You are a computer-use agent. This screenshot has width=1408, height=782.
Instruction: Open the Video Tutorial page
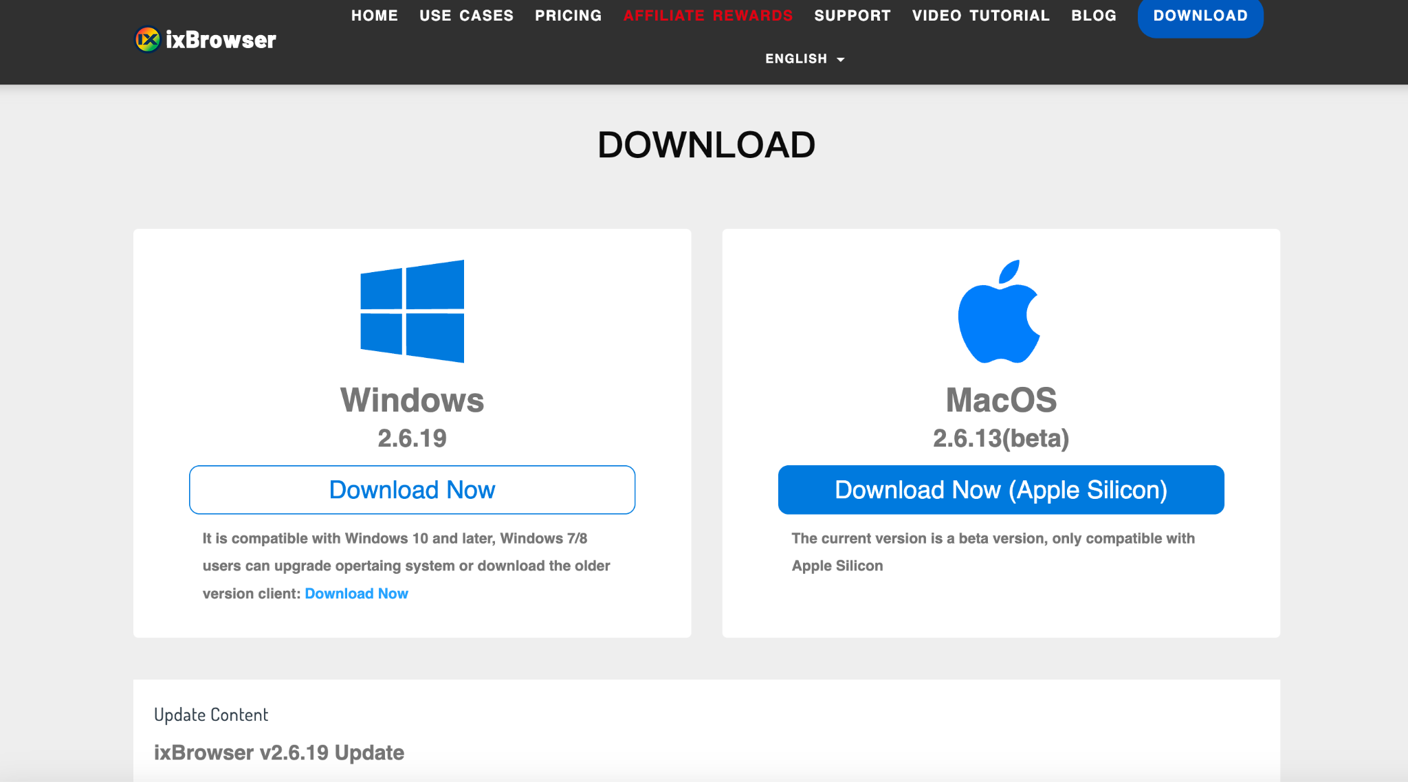click(x=980, y=16)
